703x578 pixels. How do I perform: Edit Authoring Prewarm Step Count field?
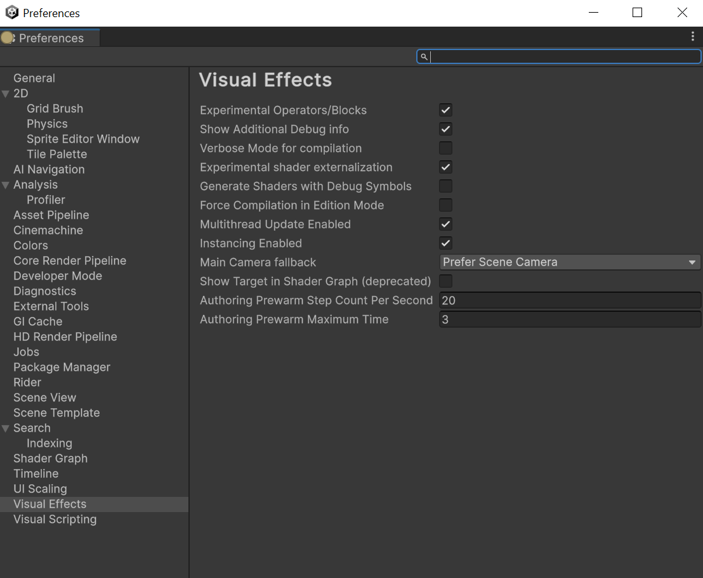pyautogui.click(x=570, y=300)
